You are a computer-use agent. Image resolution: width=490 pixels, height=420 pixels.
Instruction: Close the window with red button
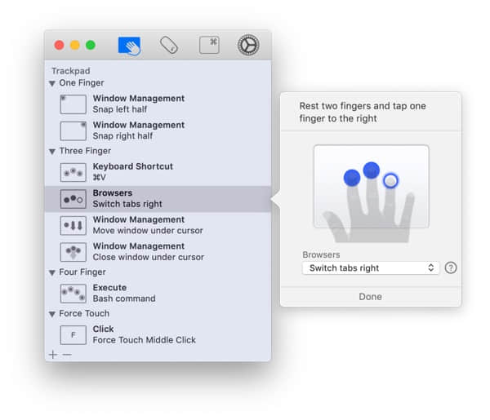[x=60, y=45]
